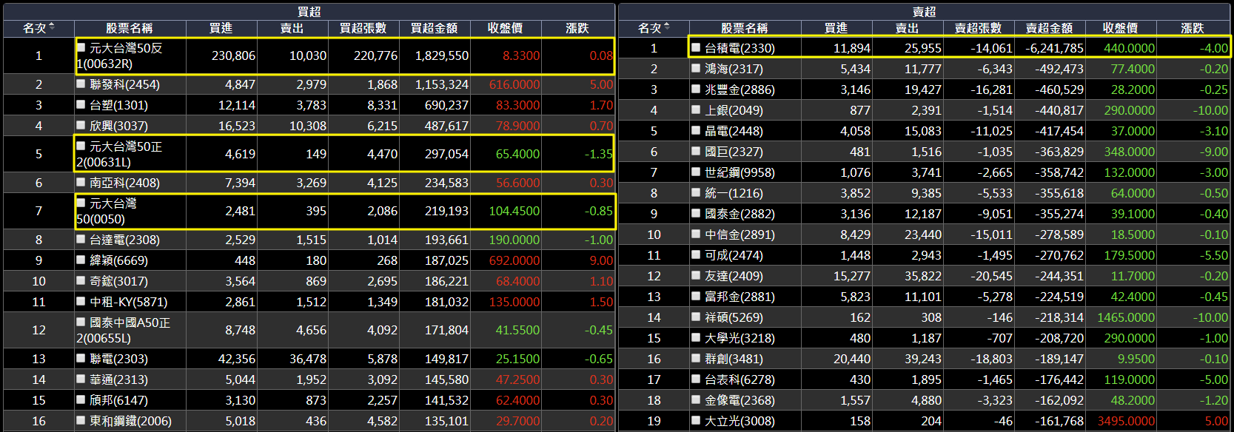Open stock 奇鋐(3017)
The image size is (1234, 432).
coord(118,281)
